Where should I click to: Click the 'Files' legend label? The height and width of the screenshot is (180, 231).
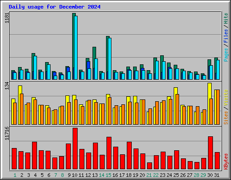click(226, 36)
